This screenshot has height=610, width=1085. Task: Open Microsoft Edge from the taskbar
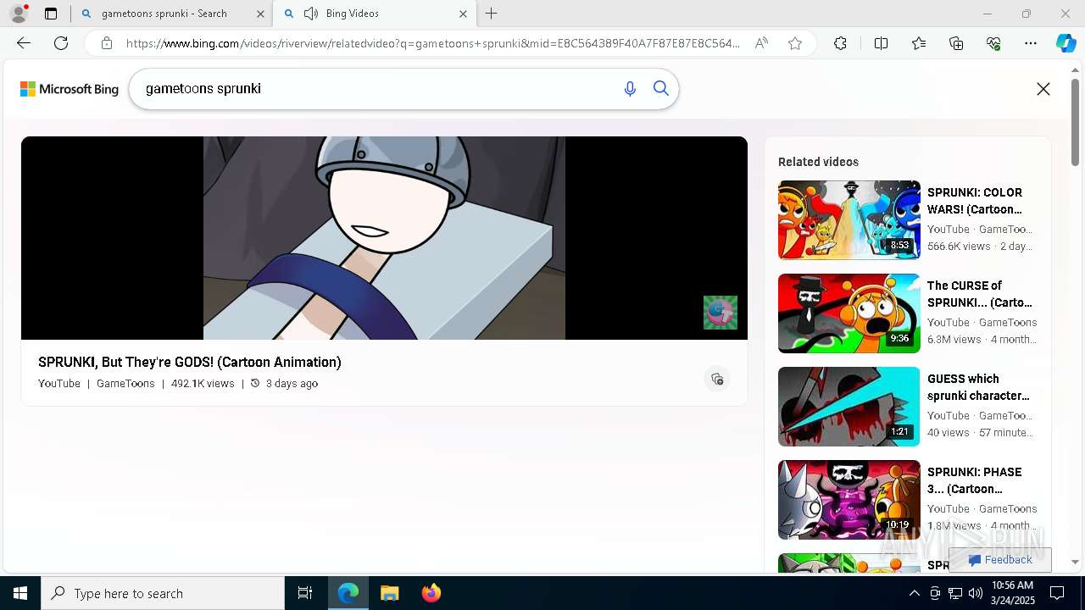[x=348, y=593]
